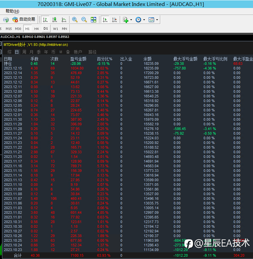Select the H4 timeframe
The width and height of the screenshot is (253, 259).
click(x=36, y=29)
